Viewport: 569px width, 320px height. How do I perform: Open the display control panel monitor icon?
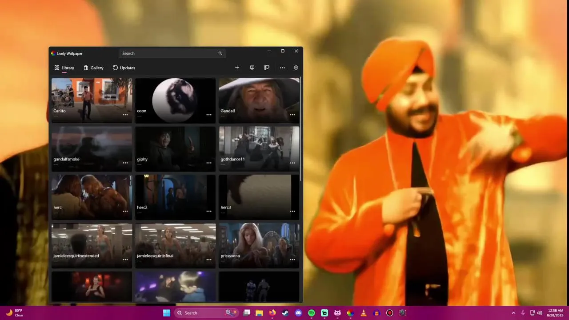click(x=252, y=68)
